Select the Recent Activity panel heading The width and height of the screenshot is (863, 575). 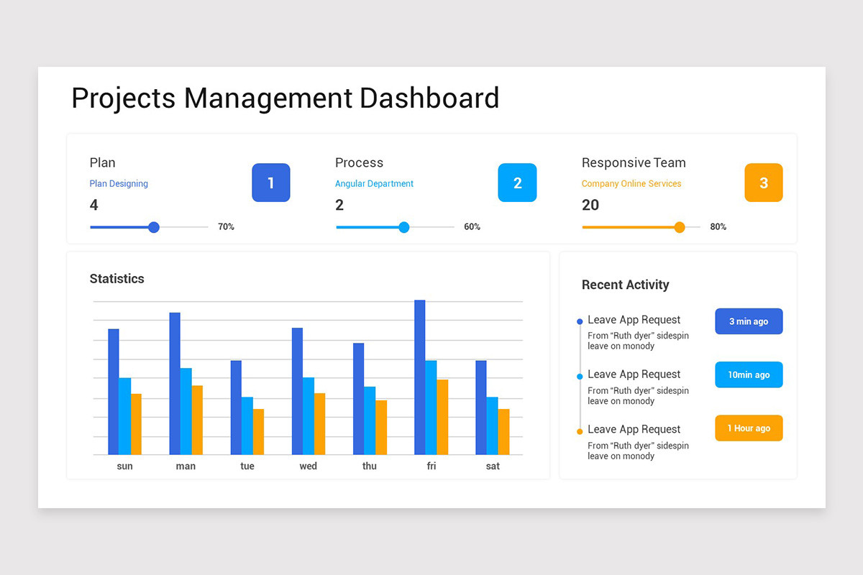click(x=625, y=285)
